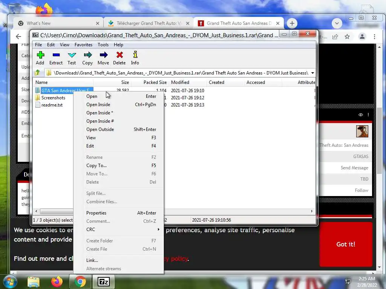Click the Extract toolbar icon
386x289 pixels.
[56, 55]
